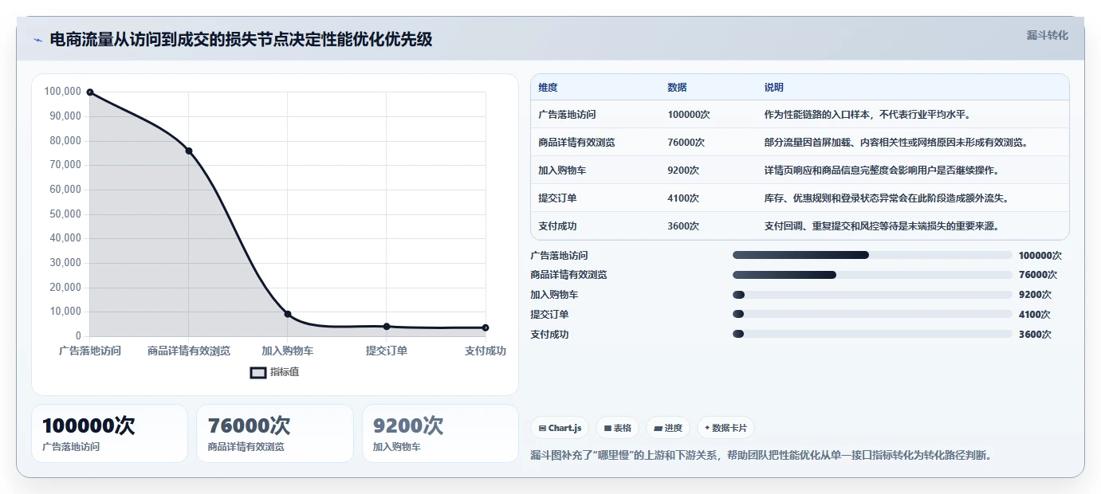The width and height of the screenshot is (1101, 494).
Task: Click description starting 部分流量因首屏加载
Action: click(897, 143)
